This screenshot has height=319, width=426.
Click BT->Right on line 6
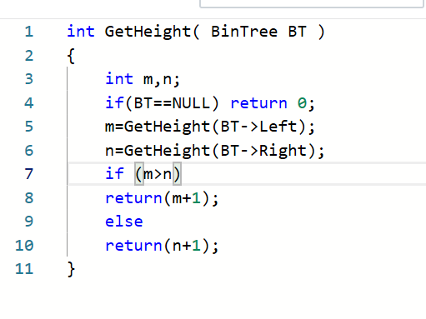tap(263, 151)
